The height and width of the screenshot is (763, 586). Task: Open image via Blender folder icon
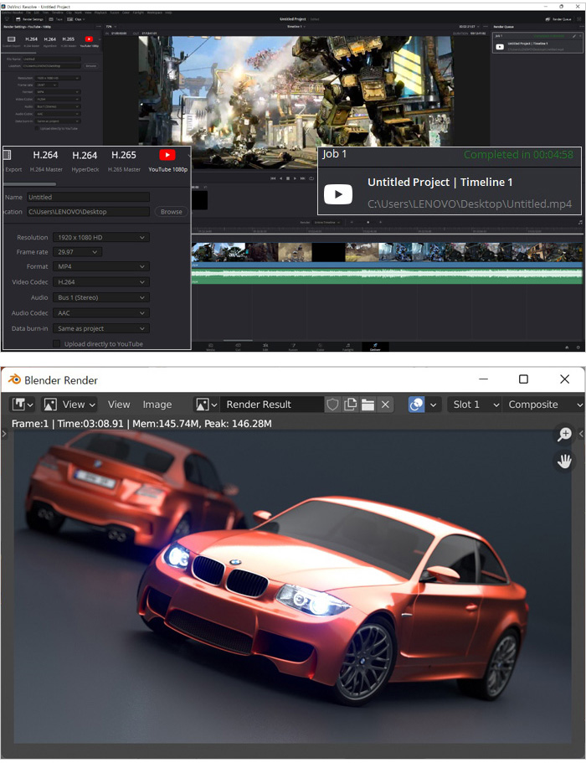coord(368,405)
